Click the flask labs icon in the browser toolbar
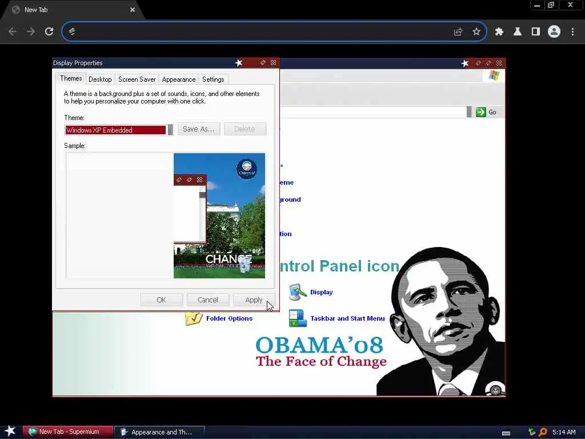The width and height of the screenshot is (585, 439). [x=518, y=32]
